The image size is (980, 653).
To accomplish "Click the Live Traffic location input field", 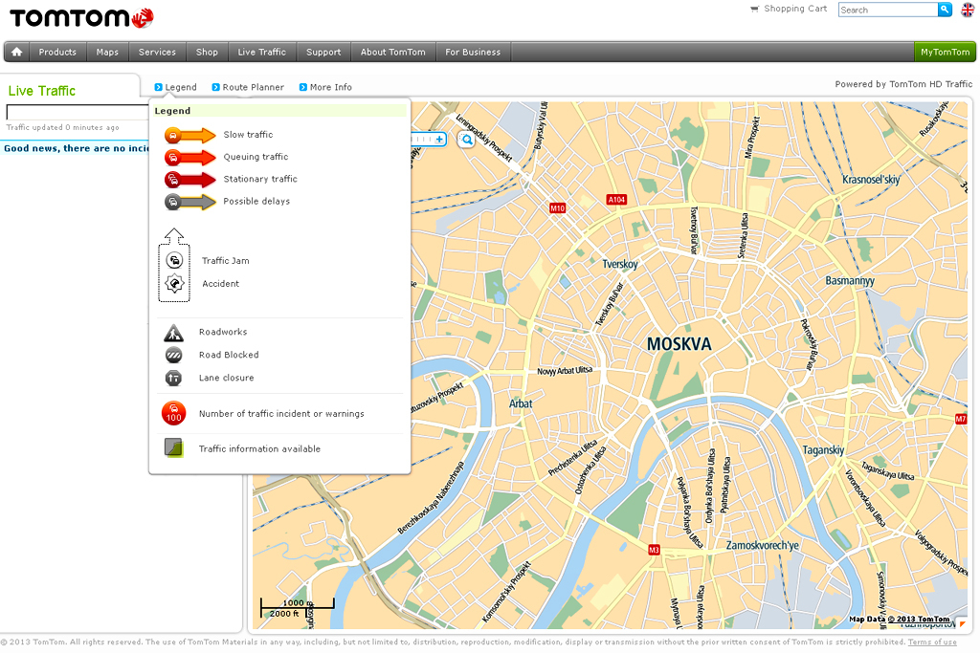I will (77, 113).
